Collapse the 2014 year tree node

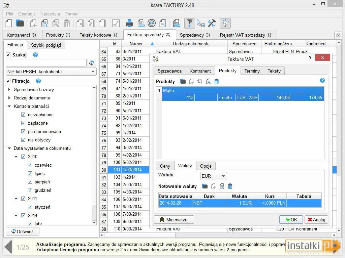point(16,215)
